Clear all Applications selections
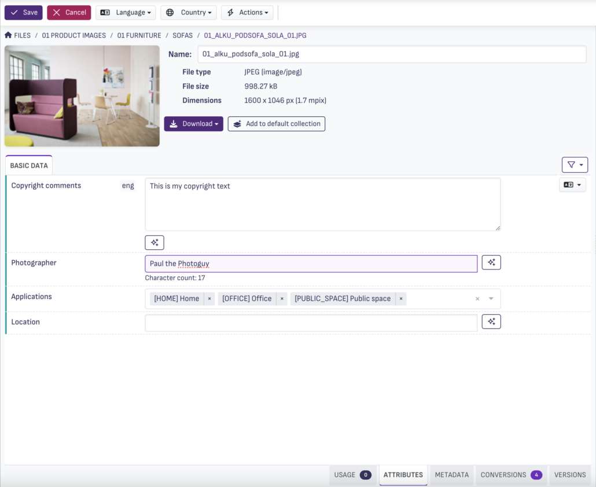The width and height of the screenshot is (596, 487). 477,299
